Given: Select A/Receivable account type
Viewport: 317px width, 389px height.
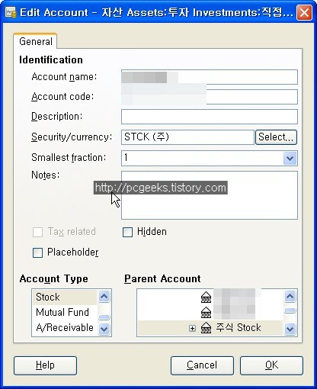Looking at the screenshot, I should 65,328.
